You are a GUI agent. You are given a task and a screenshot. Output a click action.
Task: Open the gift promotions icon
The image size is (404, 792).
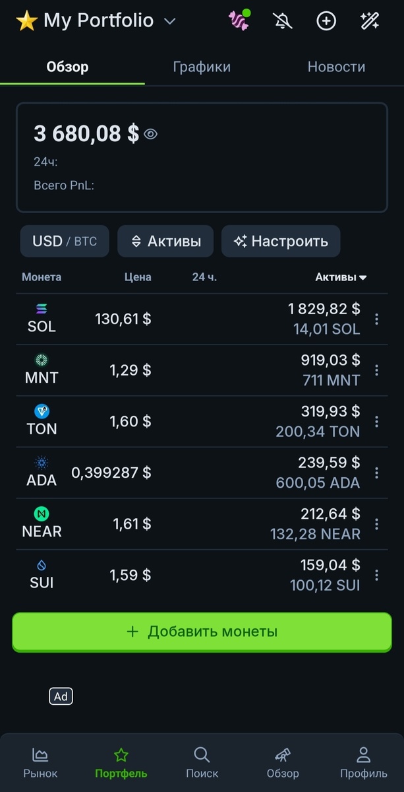(239, 20)
